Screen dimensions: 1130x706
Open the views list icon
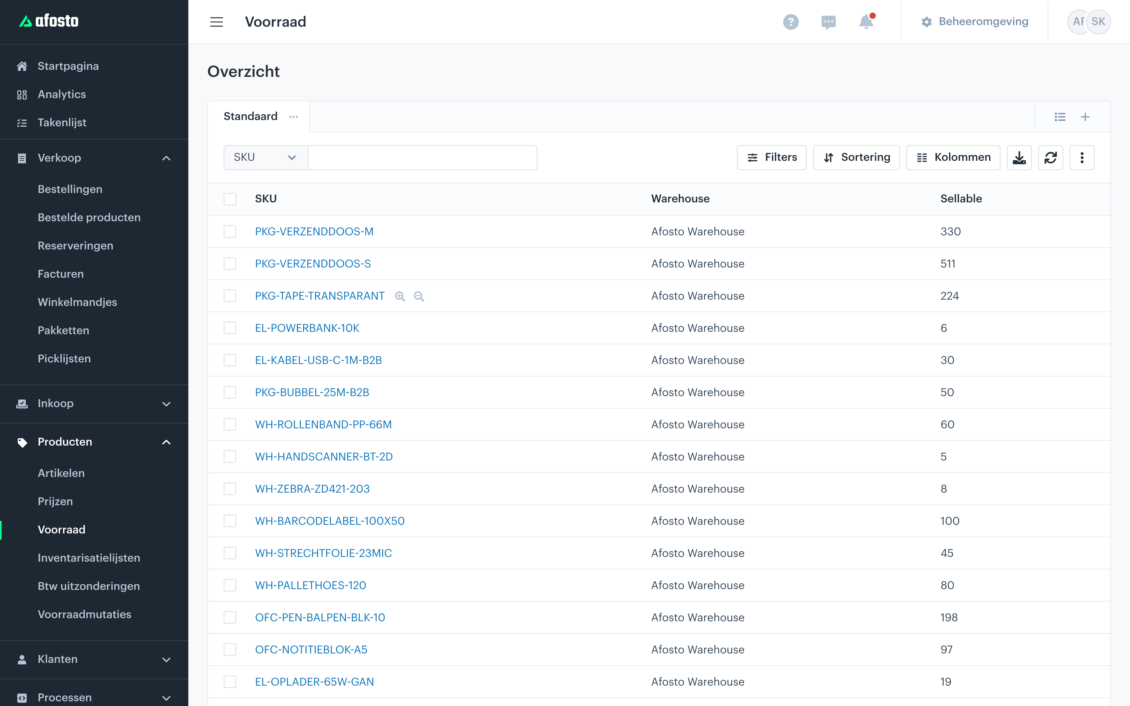click(x=1060, y=117)
